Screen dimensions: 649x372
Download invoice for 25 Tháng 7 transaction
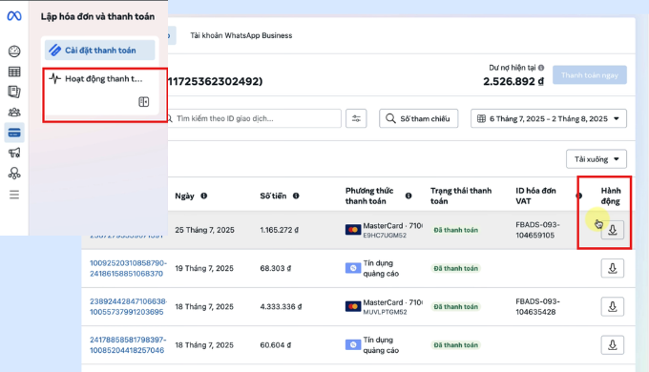pyautogui.click(x=612, y=230)
